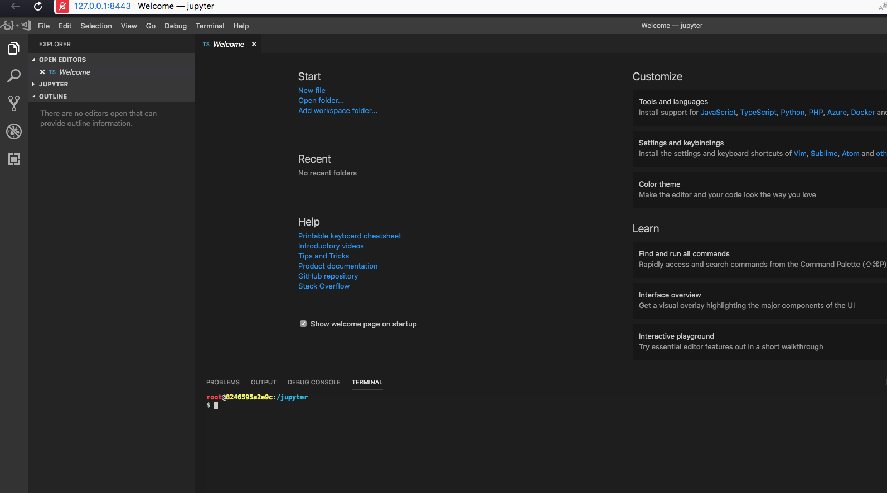Open the Debug menu
The width and height of the screenshot is (887, 493).
click(x=176, y=26)
